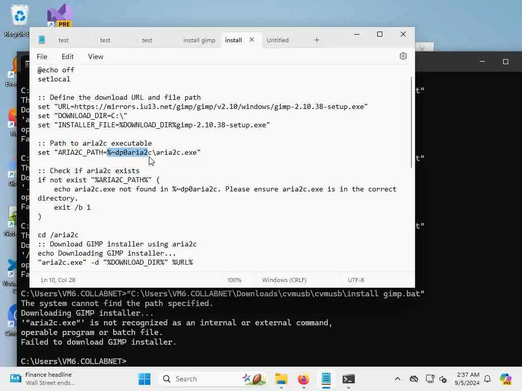Click the line 'setlocal' in the script
522x391 pixels.
[54, 79]
